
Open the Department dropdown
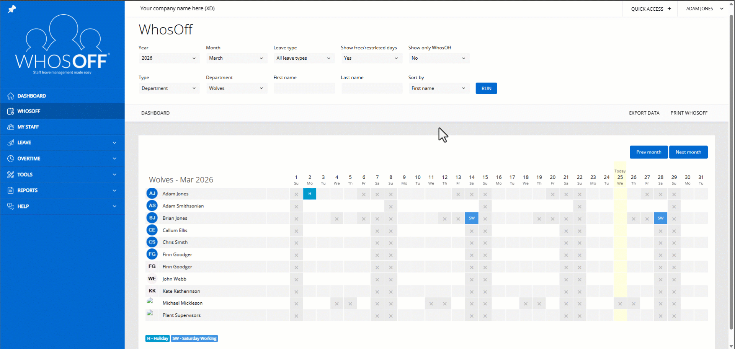pos(236,88)
